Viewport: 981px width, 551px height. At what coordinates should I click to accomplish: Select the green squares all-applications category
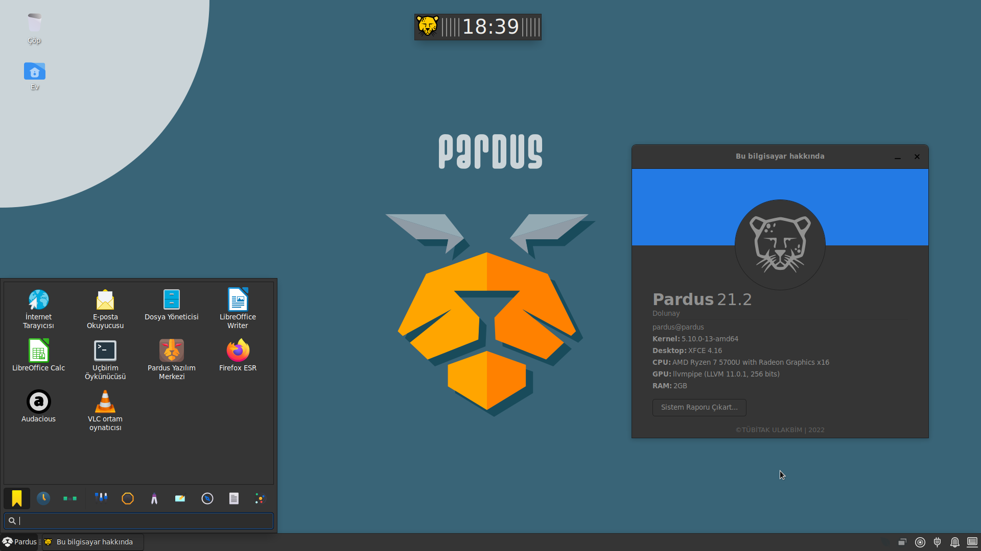[70, 498]
